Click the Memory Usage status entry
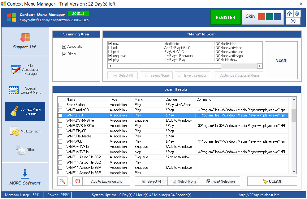This screenshot has height=199, width=307. (22, 195)
